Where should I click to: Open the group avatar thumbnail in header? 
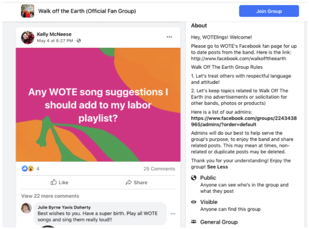(27, 11)
